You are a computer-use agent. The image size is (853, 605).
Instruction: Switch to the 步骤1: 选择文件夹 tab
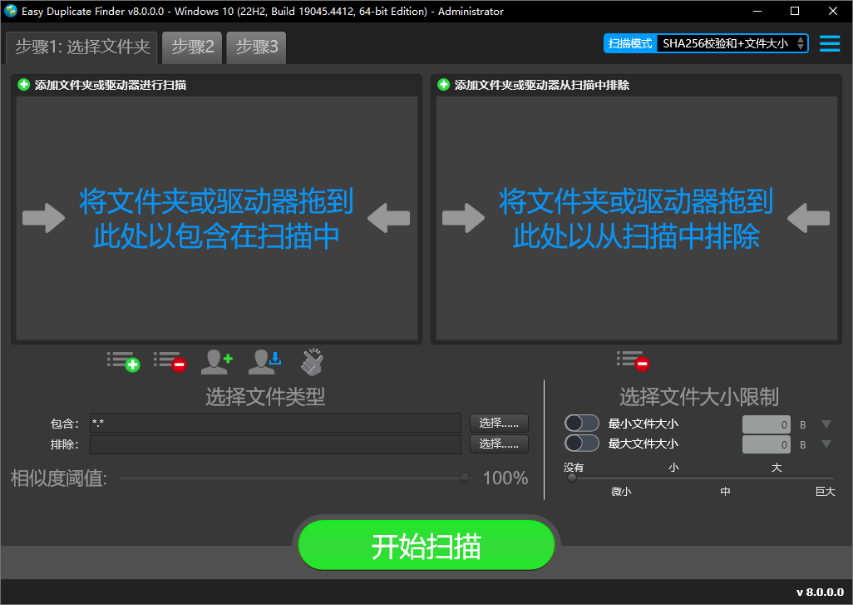(81, 47)
